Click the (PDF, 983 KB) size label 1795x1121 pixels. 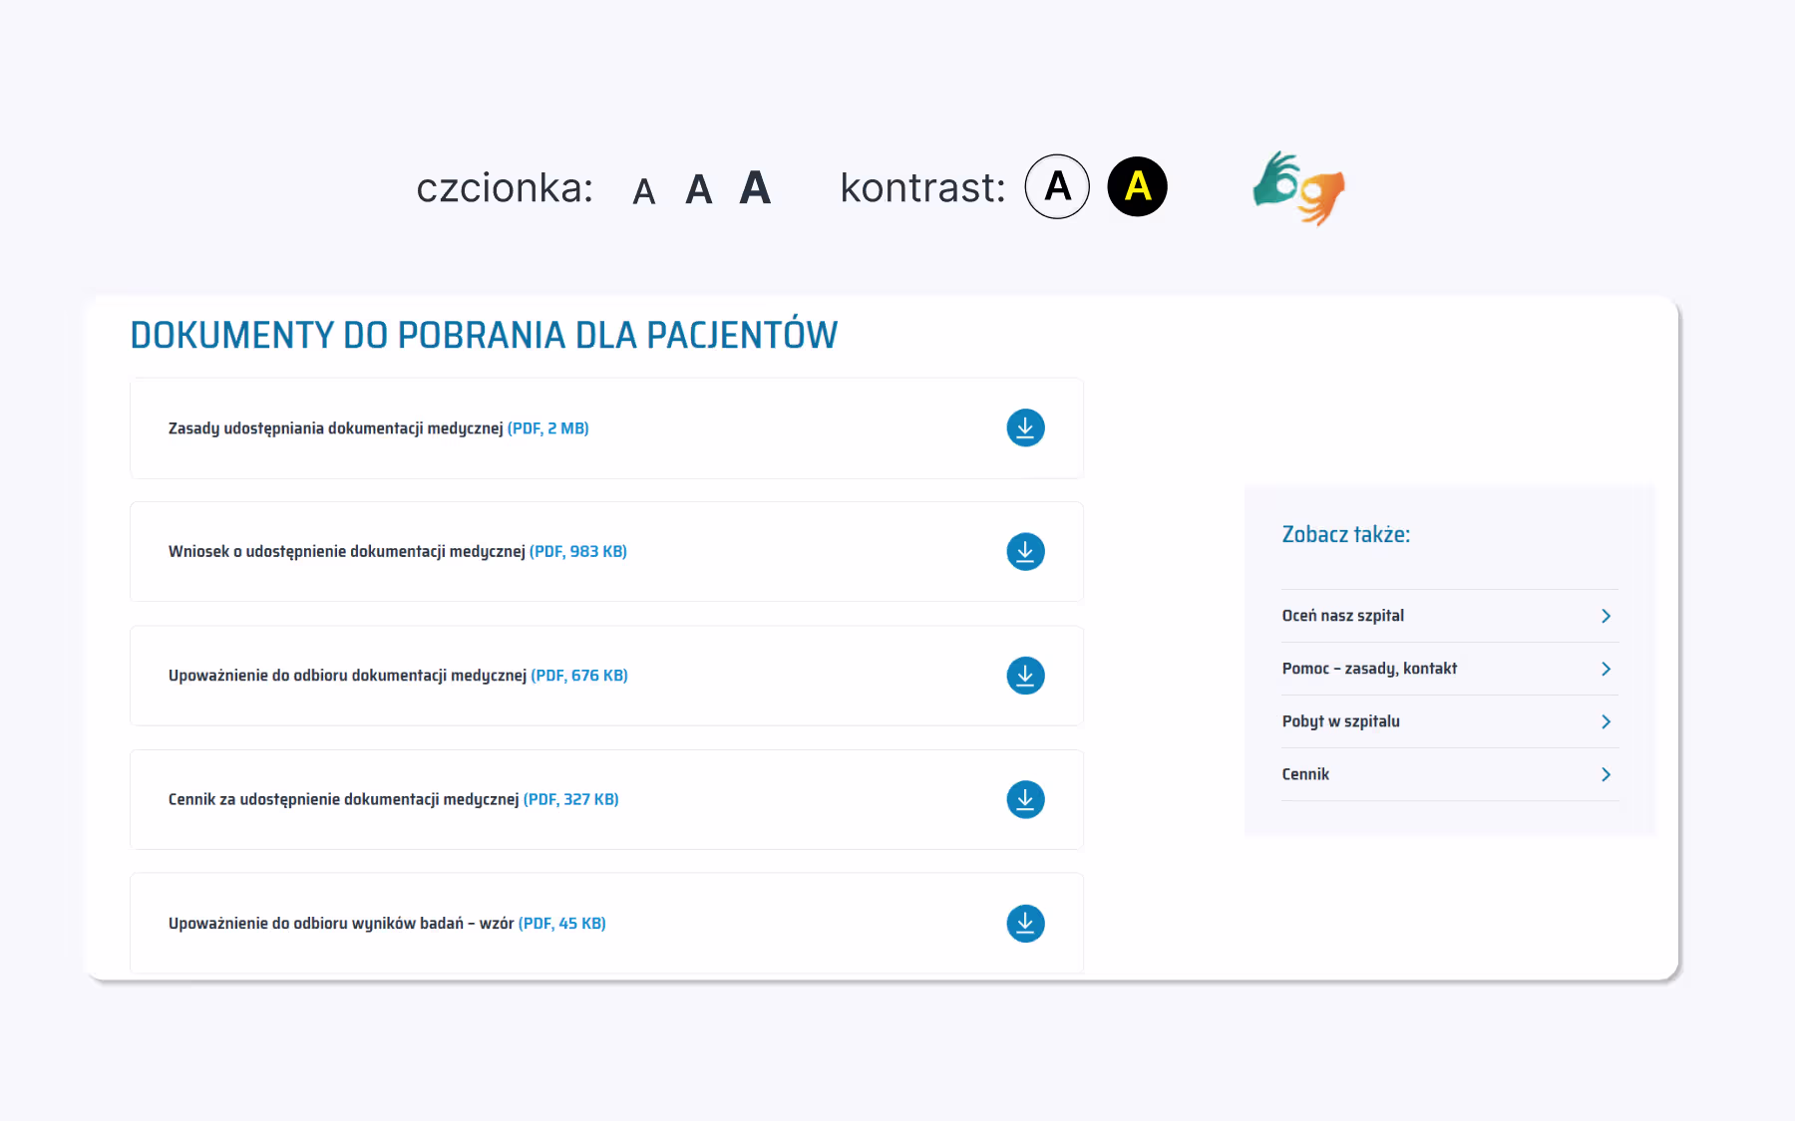578,552
